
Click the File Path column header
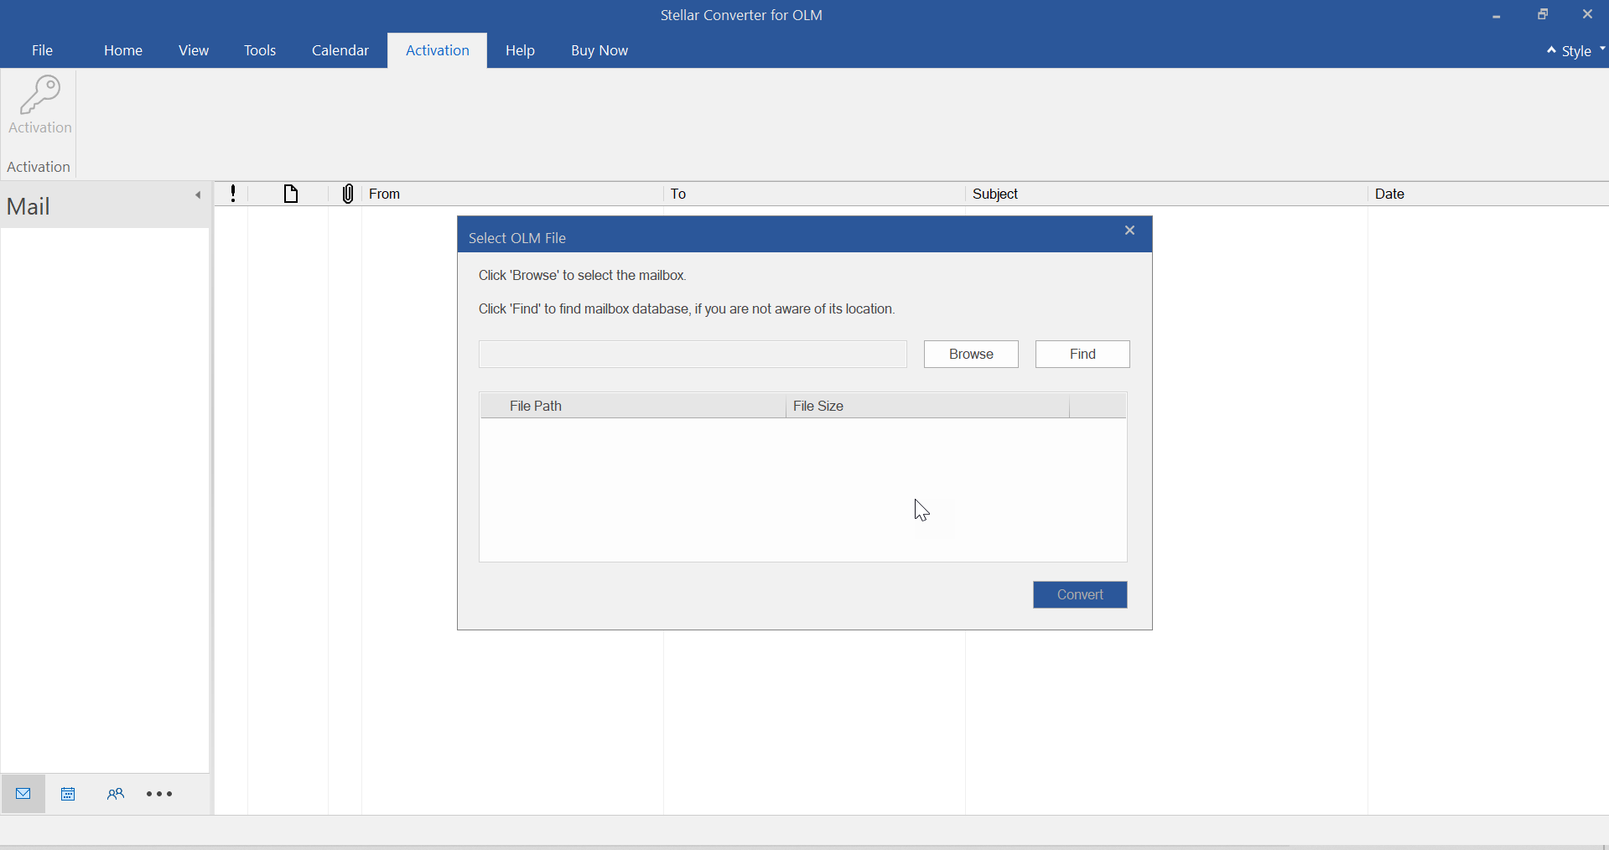(633, 406)
